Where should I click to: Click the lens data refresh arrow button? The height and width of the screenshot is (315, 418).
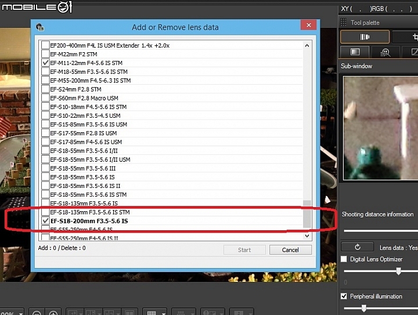pyautogui.click(x=357, y=247)
